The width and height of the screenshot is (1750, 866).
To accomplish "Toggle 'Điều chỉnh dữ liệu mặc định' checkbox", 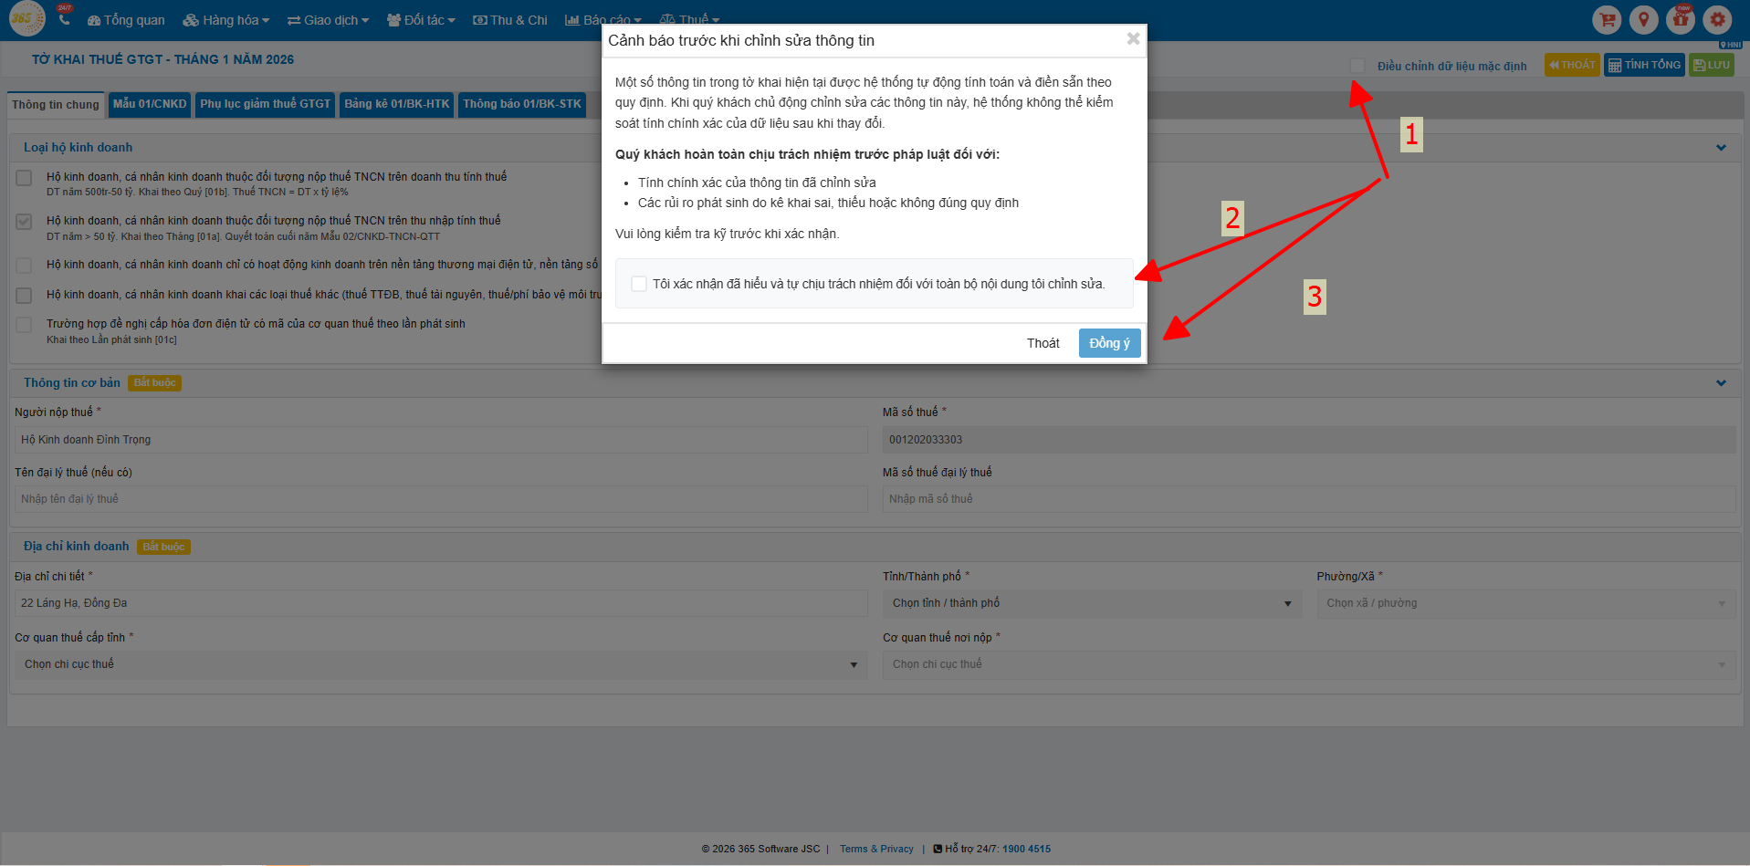I will tap(1357, 66).
